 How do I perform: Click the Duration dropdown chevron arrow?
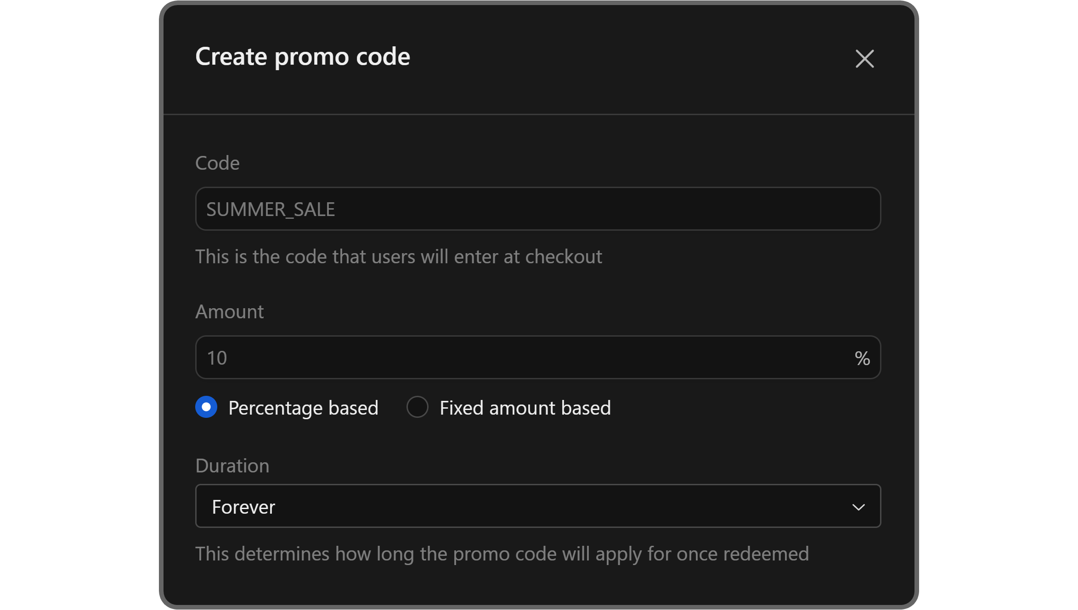tap(858, 507)
